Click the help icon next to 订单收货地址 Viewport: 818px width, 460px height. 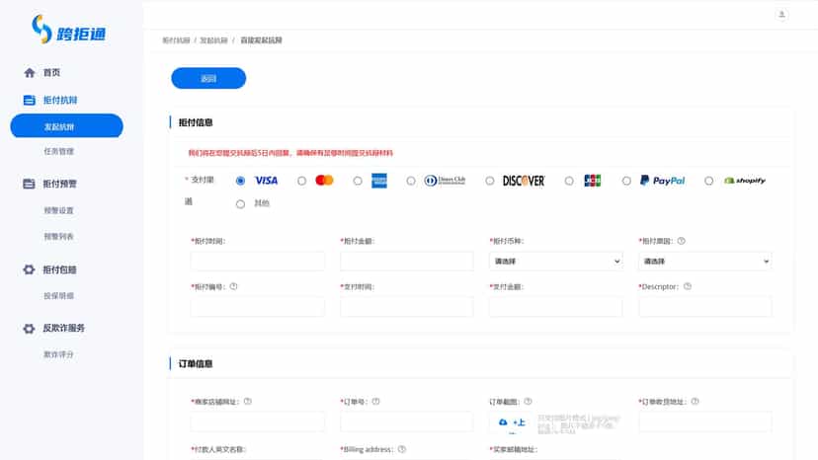(x=695, y=401)
